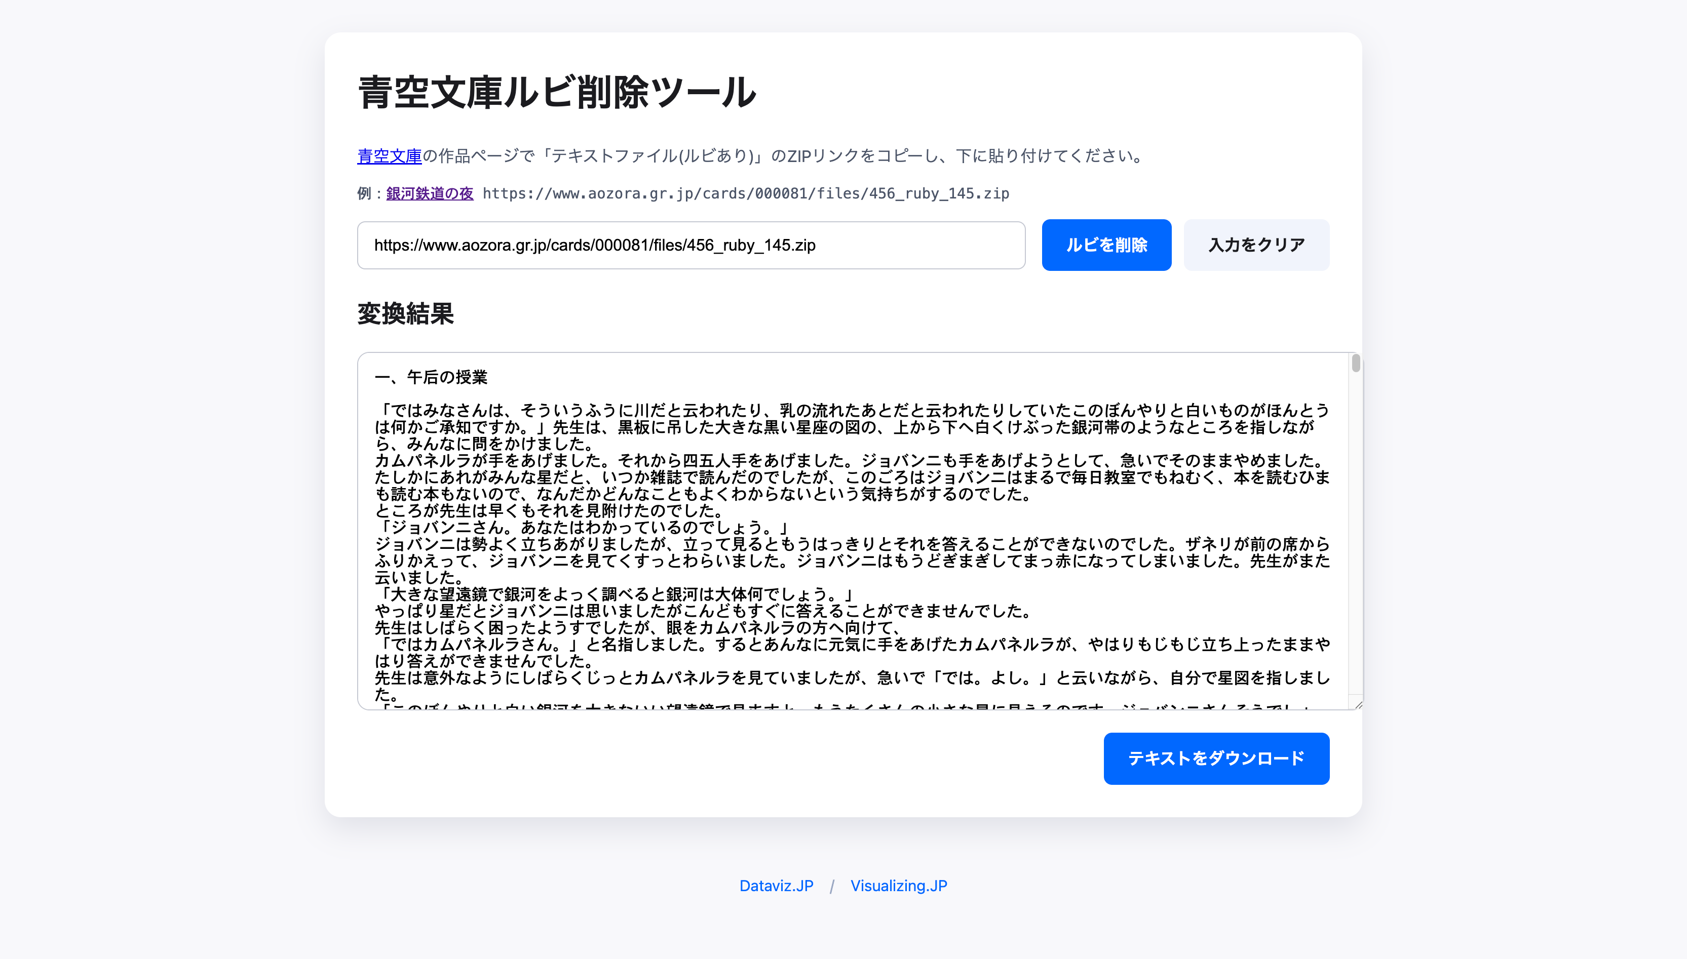
Task: Click the textarea resize handle corner
Action: point(1358,705)
